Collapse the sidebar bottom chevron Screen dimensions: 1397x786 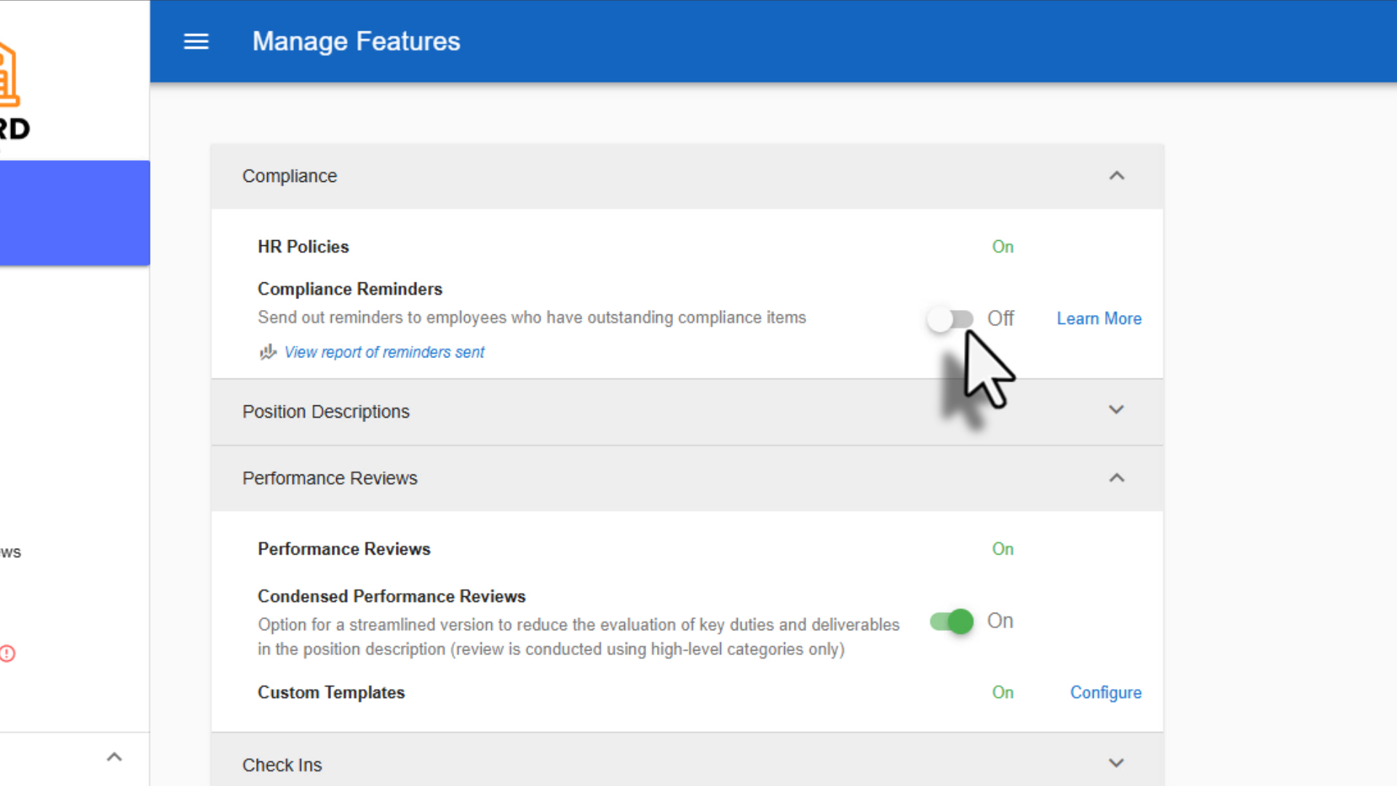click(114, 757)
